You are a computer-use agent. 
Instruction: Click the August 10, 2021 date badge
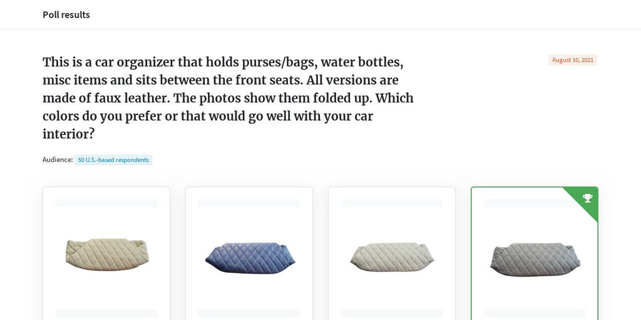click(x=573, y=60)
